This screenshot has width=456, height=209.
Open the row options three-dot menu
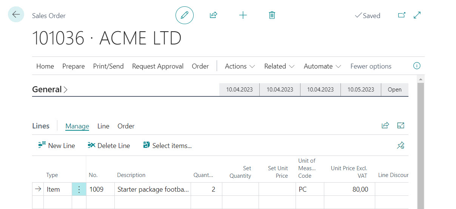coord(79,189)
